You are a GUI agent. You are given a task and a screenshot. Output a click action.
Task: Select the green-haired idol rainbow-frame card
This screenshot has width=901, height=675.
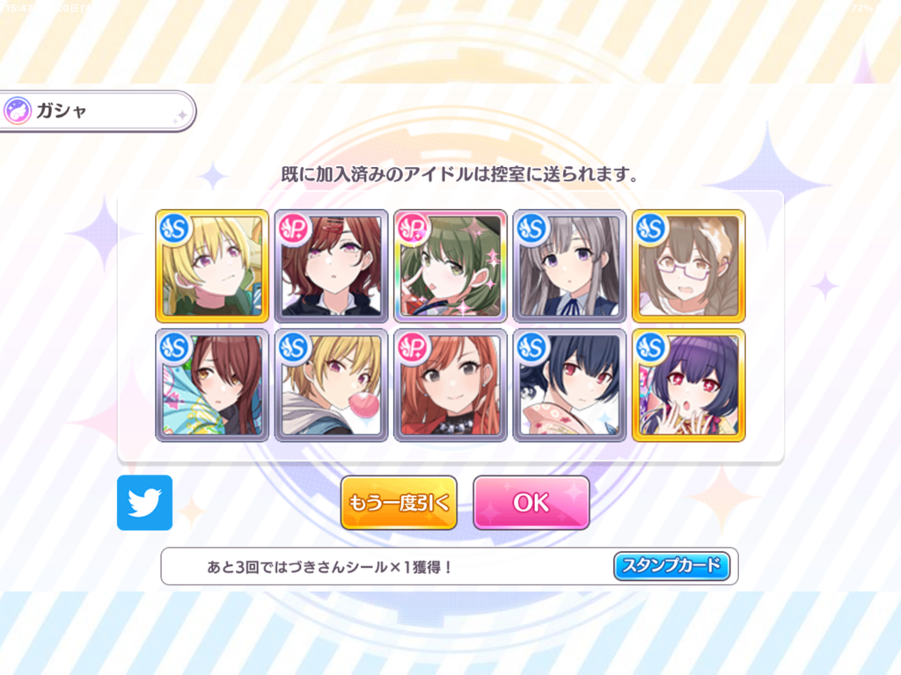click(450, 265)
